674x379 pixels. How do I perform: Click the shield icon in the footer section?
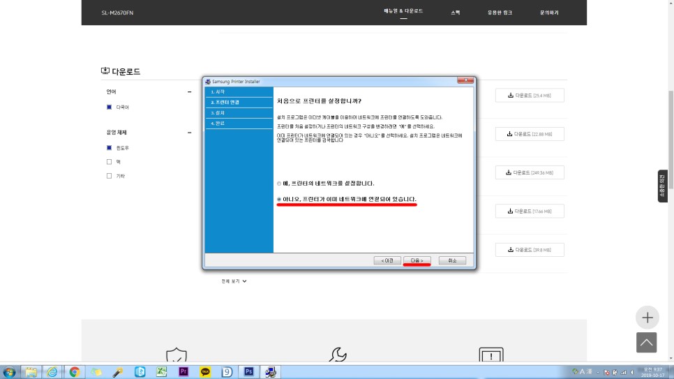coord(177,355)
